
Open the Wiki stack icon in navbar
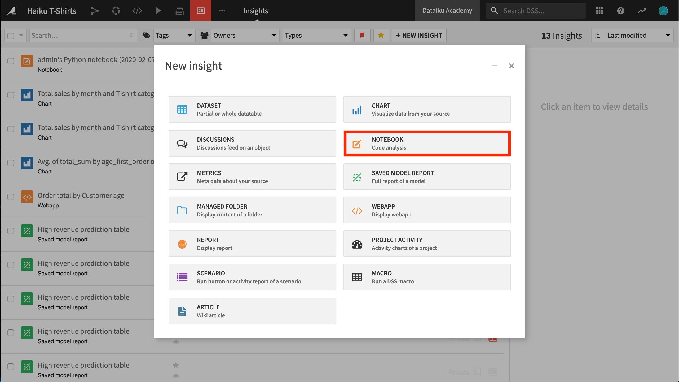click(x=179, y=11)
